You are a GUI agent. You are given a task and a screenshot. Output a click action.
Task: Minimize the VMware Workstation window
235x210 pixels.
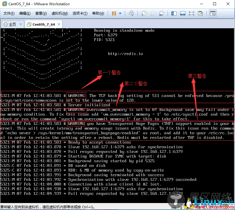click(x=201, y=4)
